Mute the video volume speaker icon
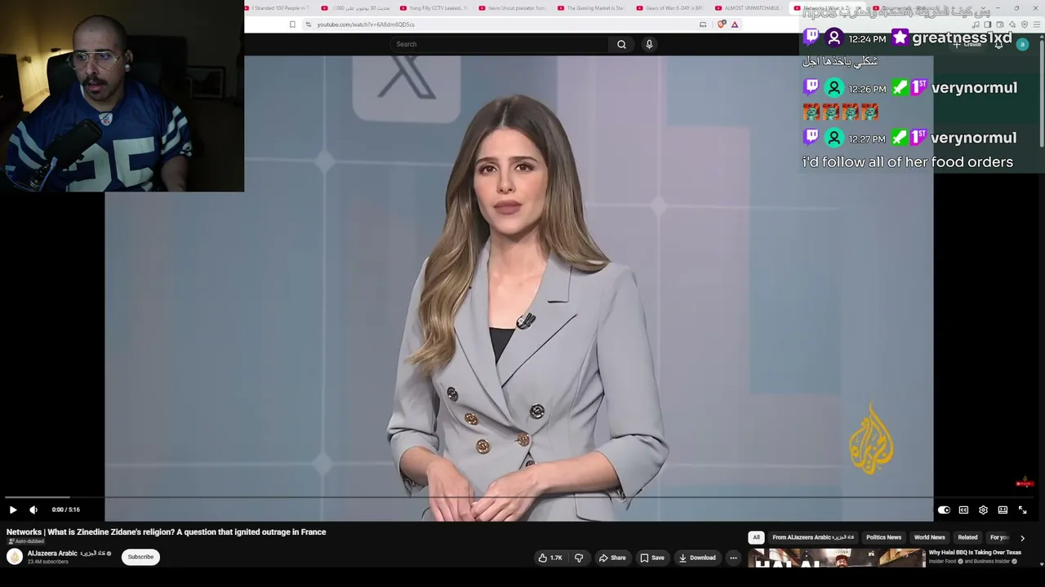The image size is (1045, 587). click(33, 510)
